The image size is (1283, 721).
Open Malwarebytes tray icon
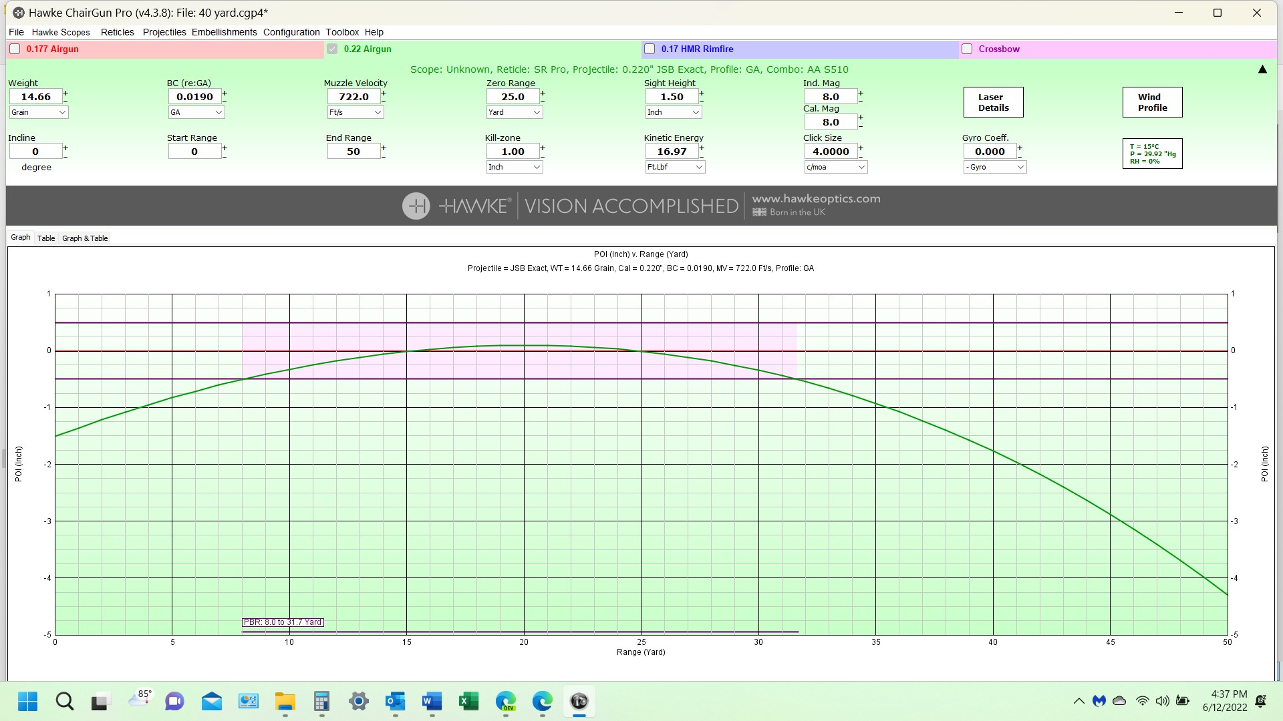tap(1099, 701)
